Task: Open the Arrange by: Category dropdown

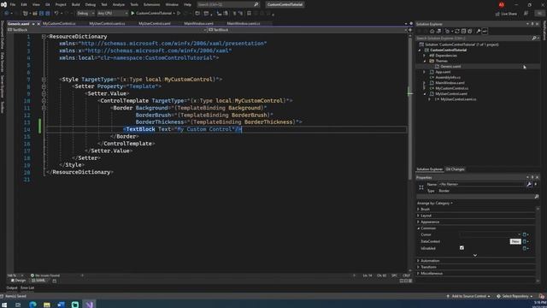Action: point(435,203)
